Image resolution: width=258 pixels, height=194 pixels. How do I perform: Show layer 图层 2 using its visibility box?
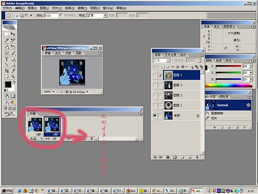[x=155, y=95]
